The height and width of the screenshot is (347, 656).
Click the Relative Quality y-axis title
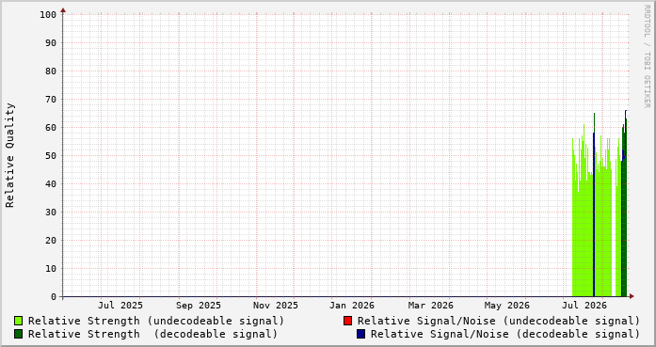pos(9,155)
